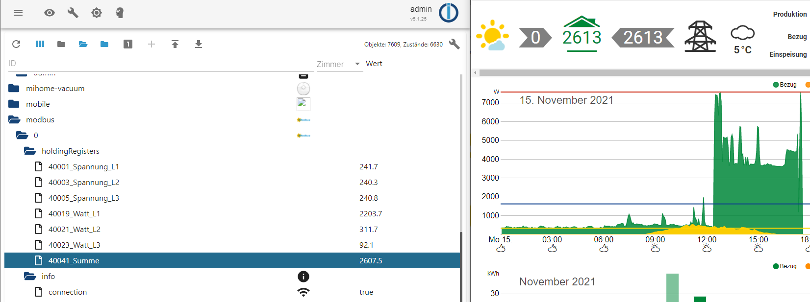Click the connection value true

[x=366, y=292]
